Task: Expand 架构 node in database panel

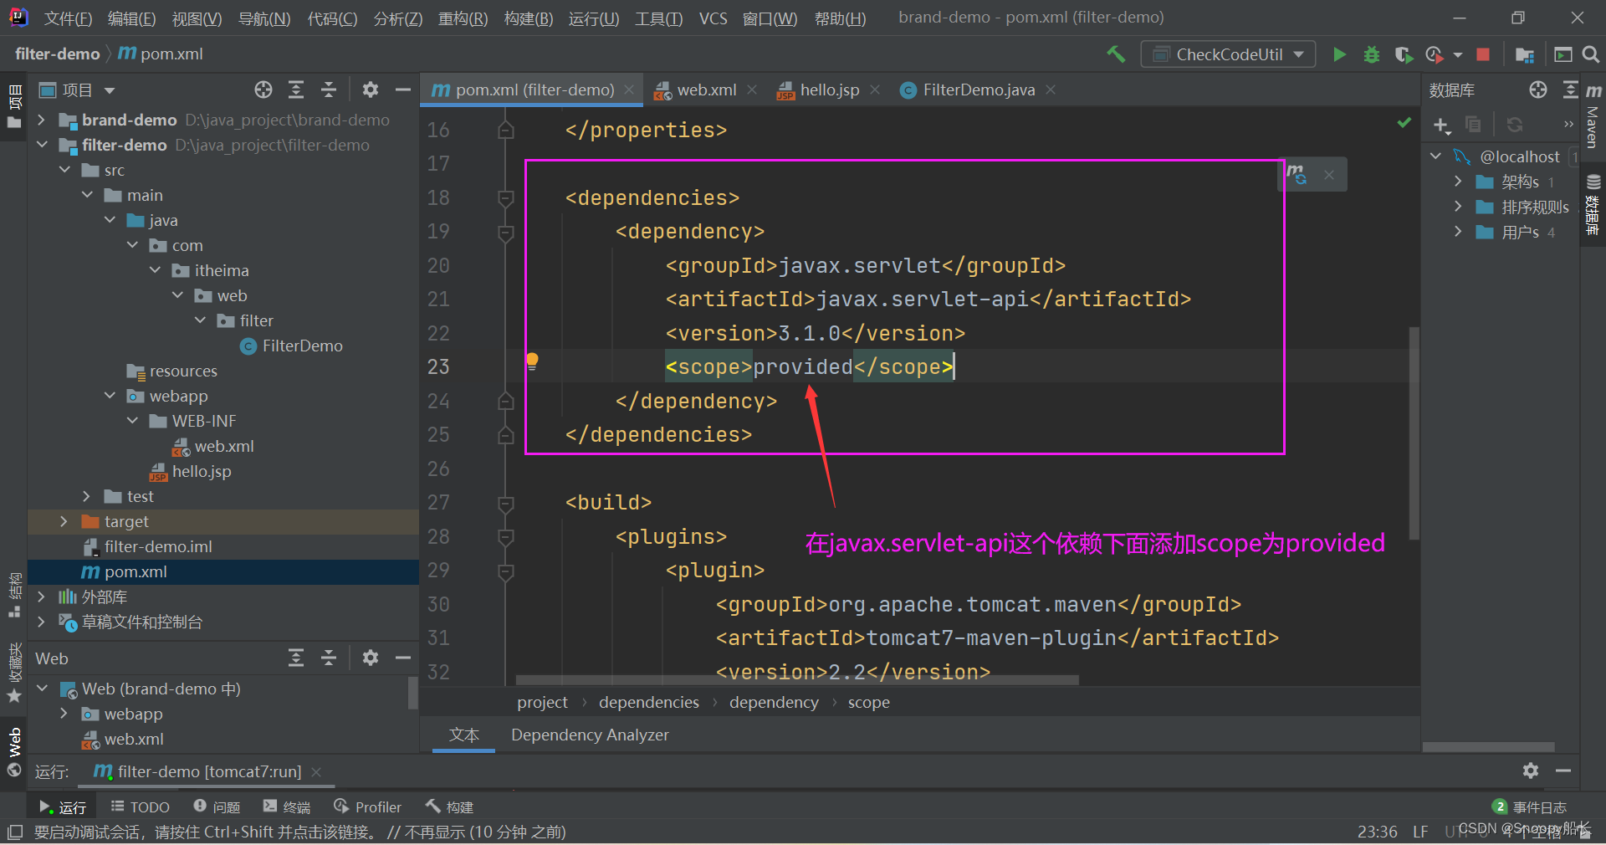Action: (x=1458, y=182)
